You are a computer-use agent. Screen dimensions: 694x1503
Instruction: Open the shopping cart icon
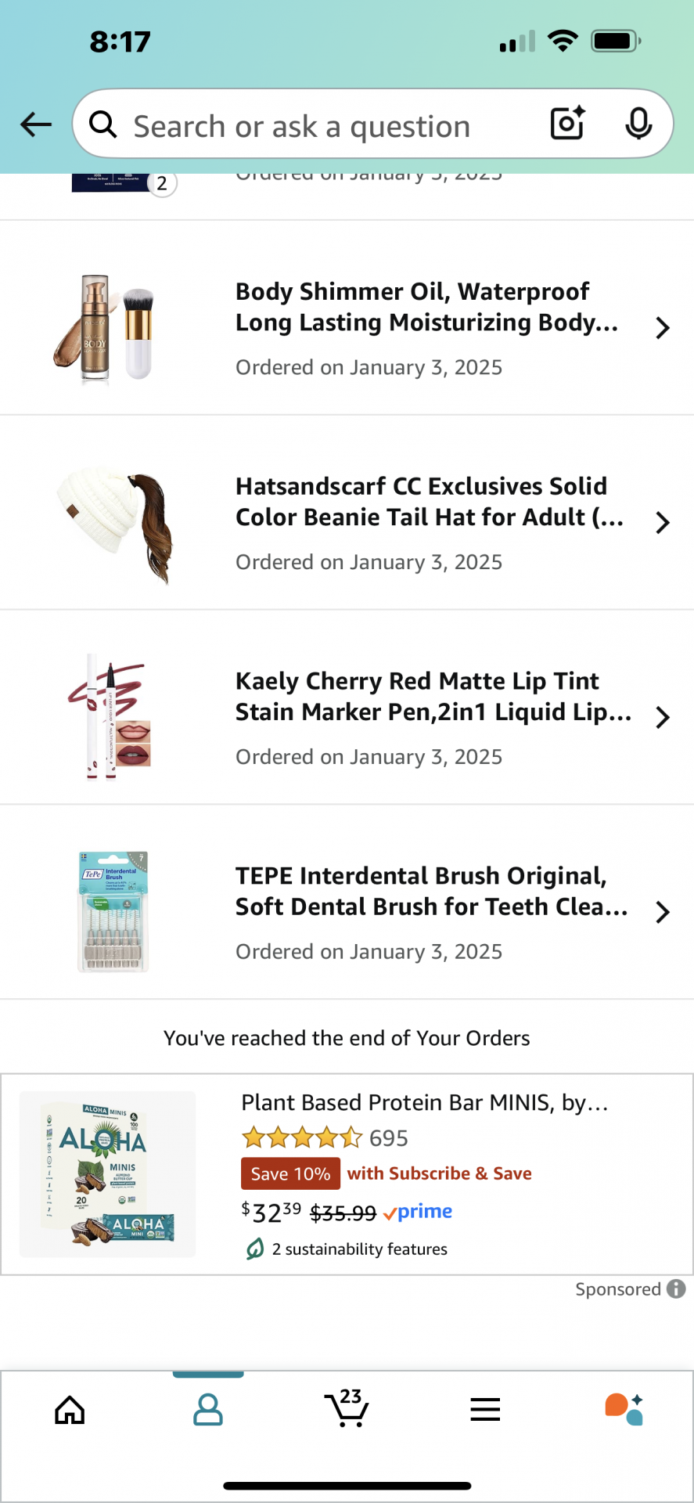click(347, 1408)
